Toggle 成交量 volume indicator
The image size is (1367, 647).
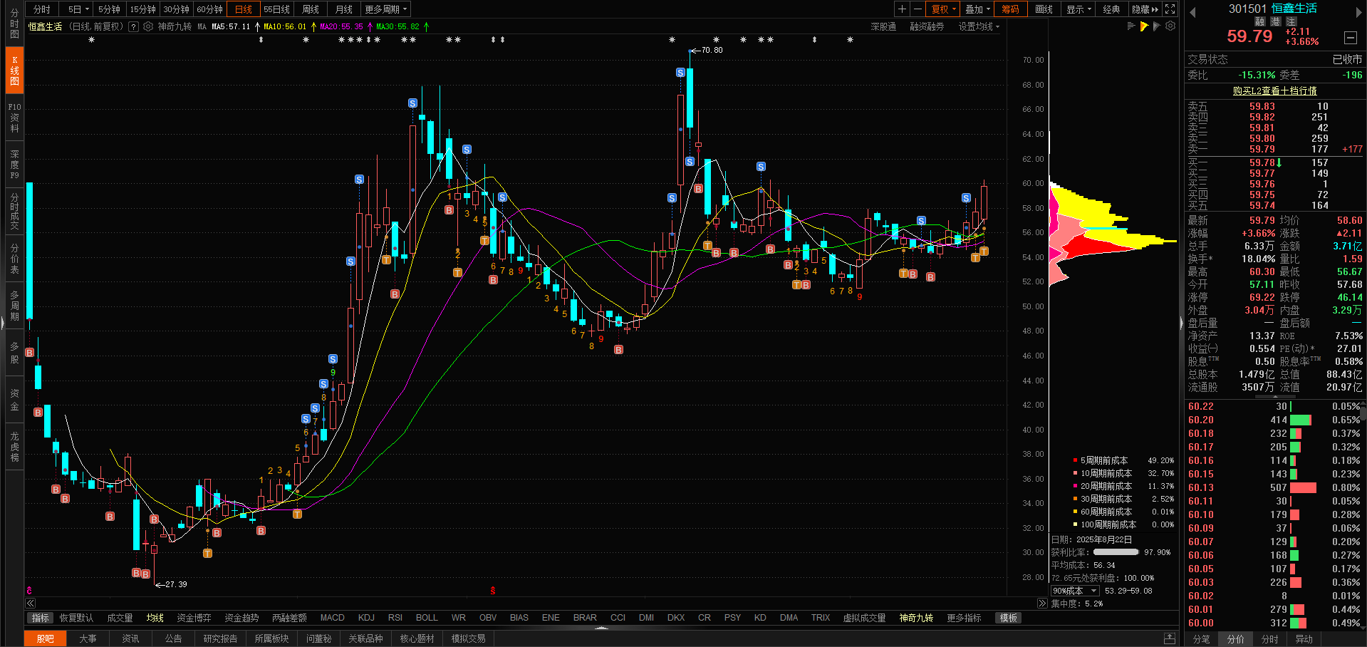click(120, 618)
